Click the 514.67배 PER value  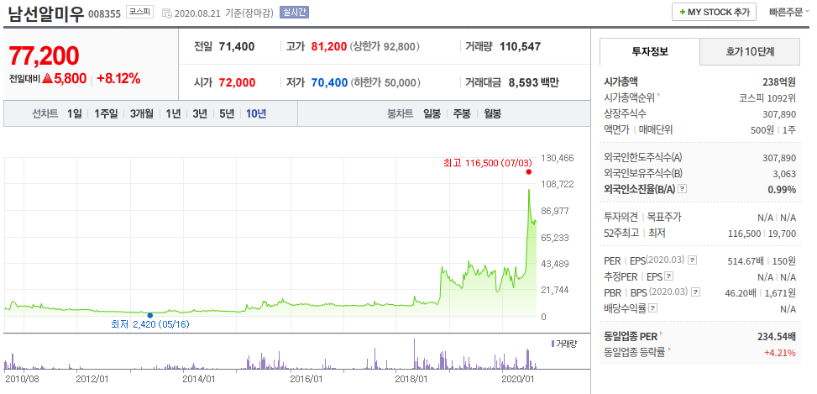744,260
